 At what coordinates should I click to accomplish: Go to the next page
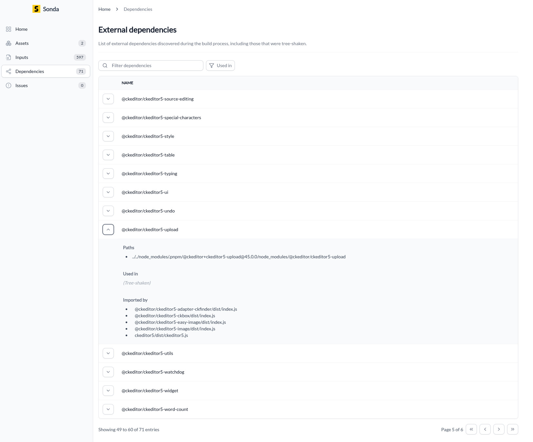[x=499, y=429]
